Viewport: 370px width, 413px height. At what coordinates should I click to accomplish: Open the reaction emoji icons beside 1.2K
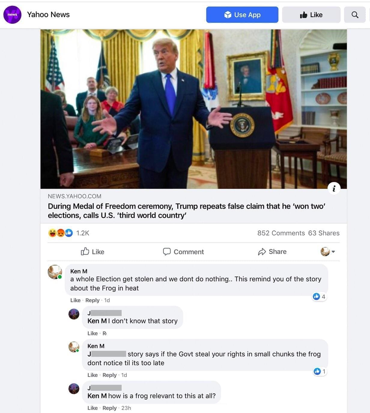60,233
